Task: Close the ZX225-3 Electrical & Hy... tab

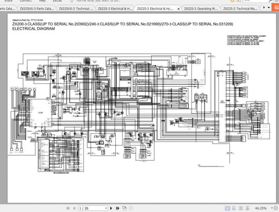Action: (x=179, y=9)
